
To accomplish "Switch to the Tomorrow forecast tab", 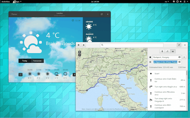I will (37, 61).
